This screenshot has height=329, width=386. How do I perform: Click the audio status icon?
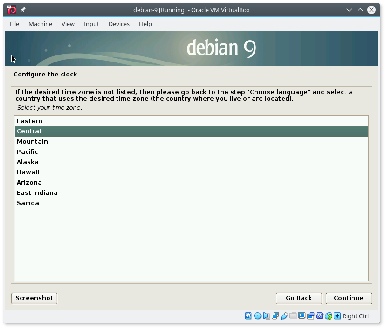pyautogui.click(x=266, y=316)
